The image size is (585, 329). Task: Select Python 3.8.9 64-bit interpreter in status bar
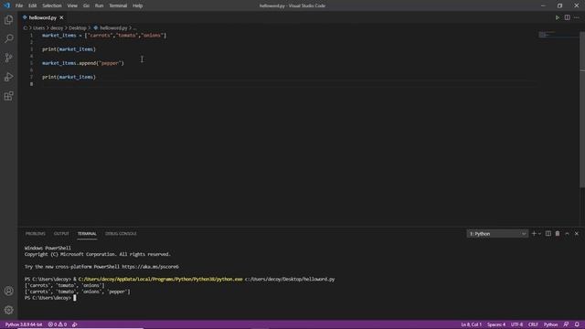pos(24,324)
